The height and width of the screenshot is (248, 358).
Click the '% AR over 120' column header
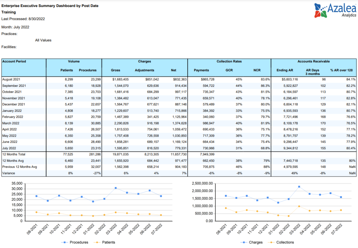[342, 70]
